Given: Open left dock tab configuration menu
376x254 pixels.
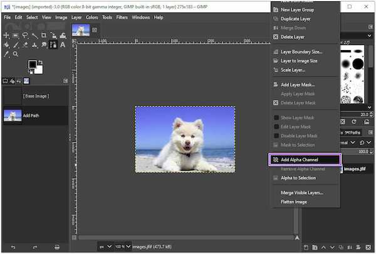Looking at the screenshot, I should [65, 81].
